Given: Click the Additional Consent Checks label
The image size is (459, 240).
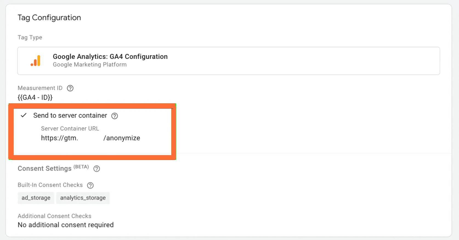Looking at the screenshot, I should point(54,216).
